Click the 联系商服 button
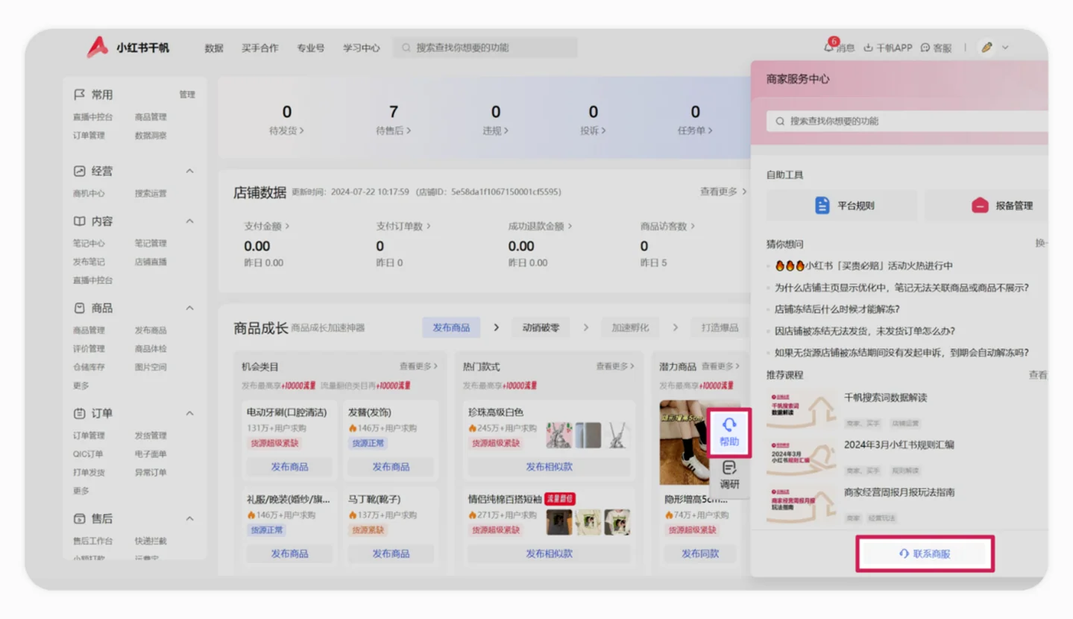This screenshot has width=1073, height=619. tap(925, 554)
